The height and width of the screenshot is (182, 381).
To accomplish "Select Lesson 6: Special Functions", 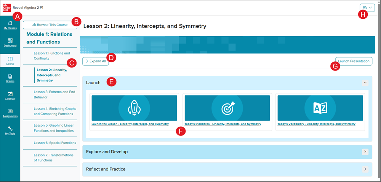I will pyautogui.click(x=55, y=143).
